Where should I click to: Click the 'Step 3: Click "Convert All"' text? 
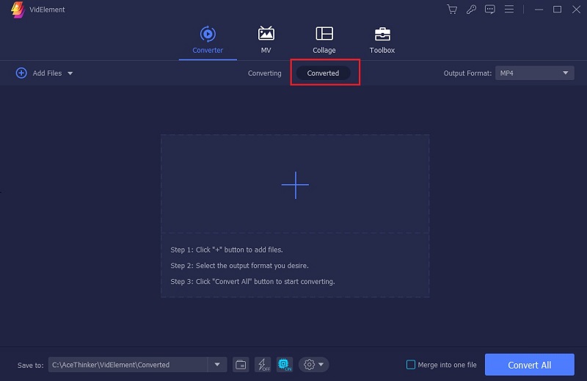[x=252, y=281]
